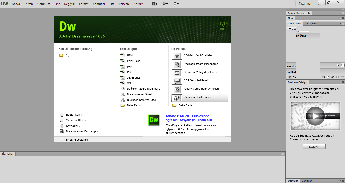The width and height of the screenshot is (345, 183).
Task: Open the Dosya menu
Action: 16,4
